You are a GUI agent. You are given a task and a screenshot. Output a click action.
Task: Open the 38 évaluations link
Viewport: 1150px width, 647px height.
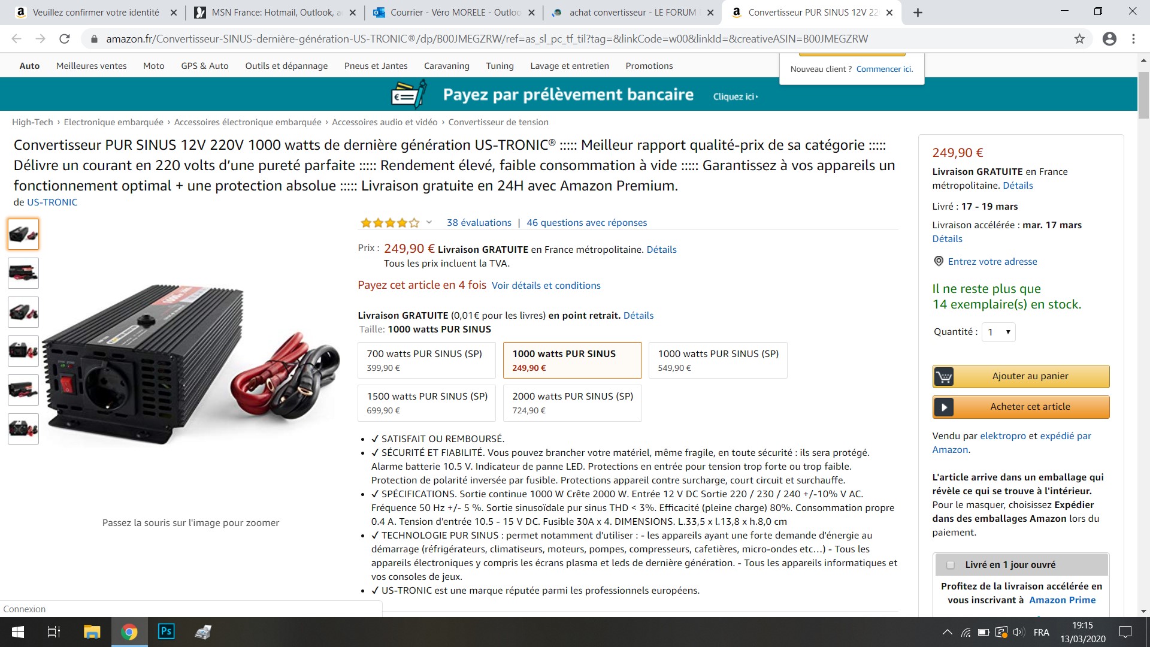pyautogui.click(x=479, y=222)
